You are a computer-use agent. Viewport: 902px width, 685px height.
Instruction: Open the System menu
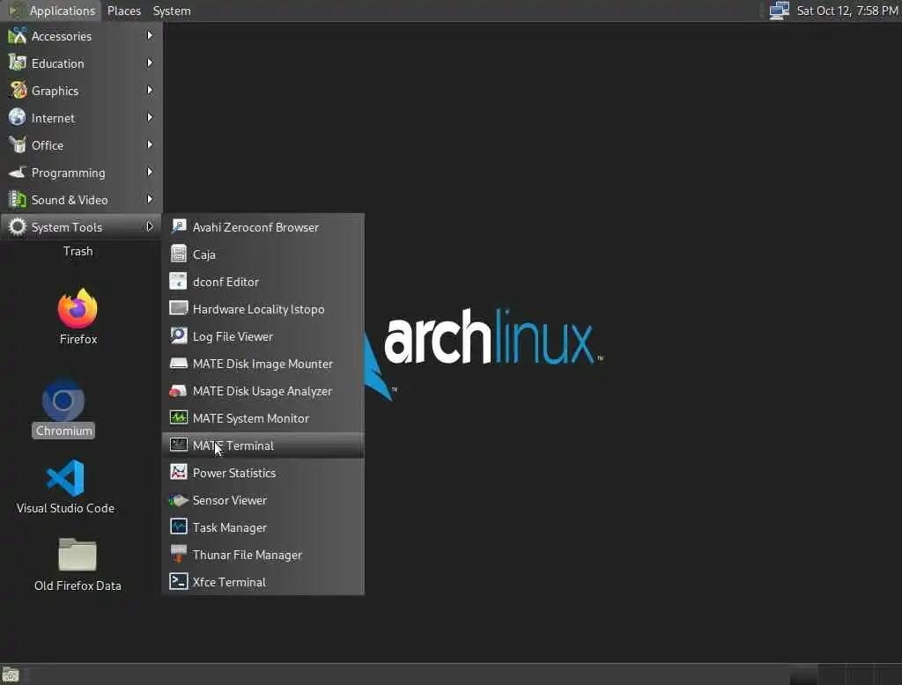click(x=172, y=11)
